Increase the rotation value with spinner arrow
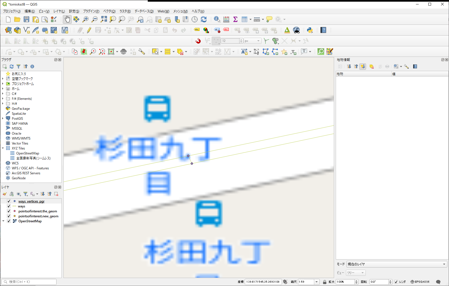The height and width of the screenshot is (286, 449). click(390, 280)
